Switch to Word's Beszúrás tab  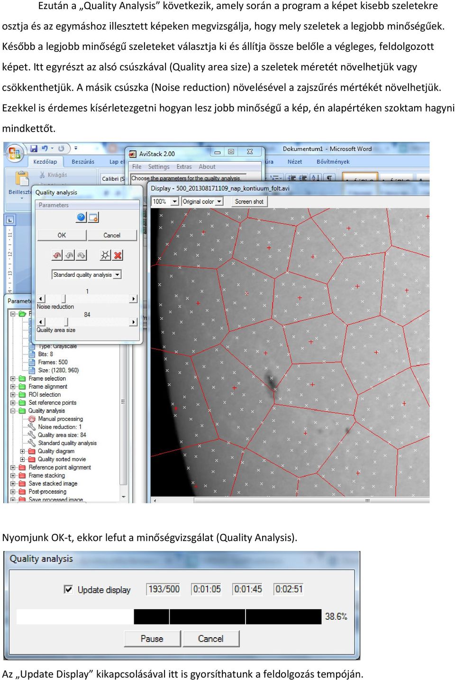[83, 162]
